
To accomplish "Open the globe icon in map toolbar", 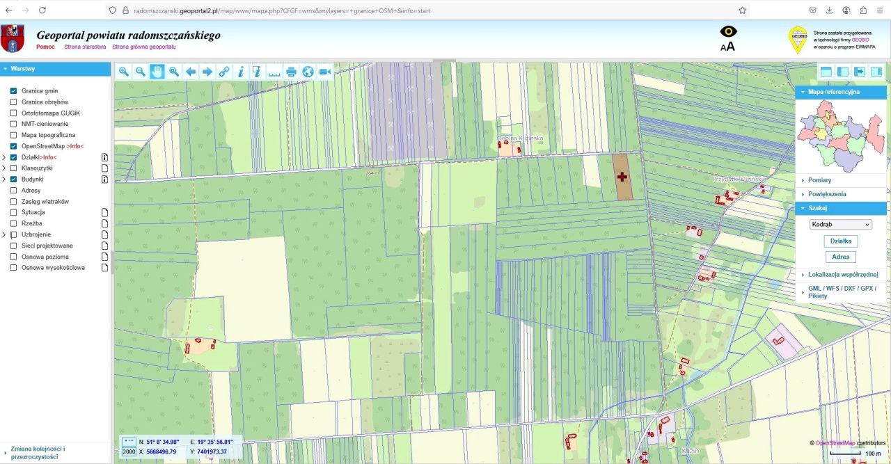I will click(x=308, y=72).
